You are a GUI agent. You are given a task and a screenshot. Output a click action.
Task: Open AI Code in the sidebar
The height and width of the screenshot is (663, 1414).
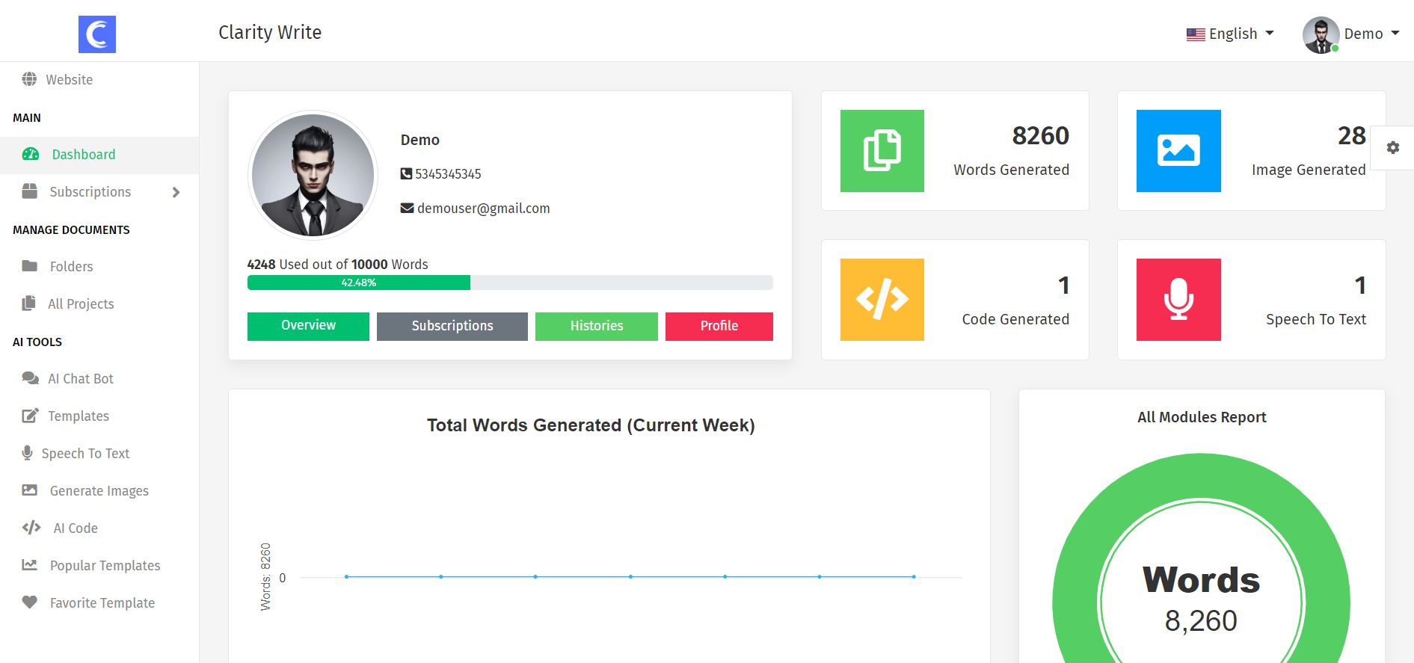pos(99,528)
